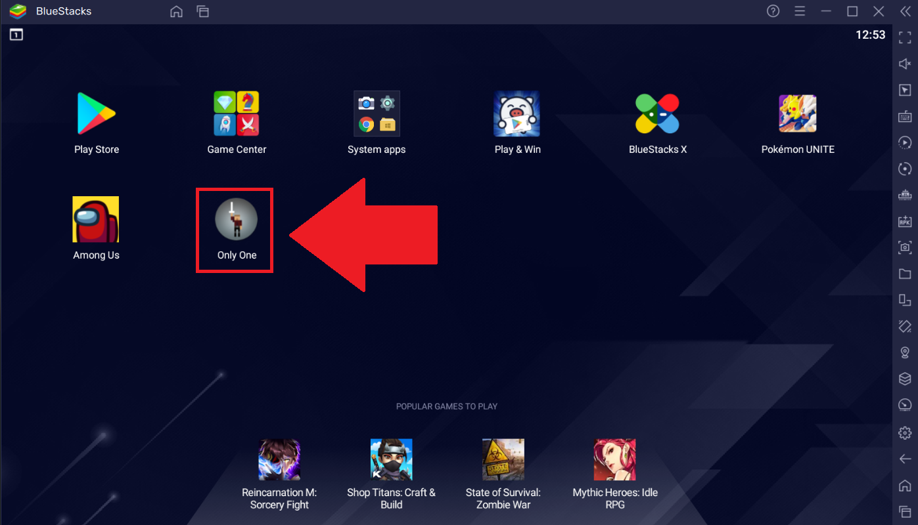Click the POPULAR GAMES TO PLAY heading
918x525 pixels.
click(447, 406)
